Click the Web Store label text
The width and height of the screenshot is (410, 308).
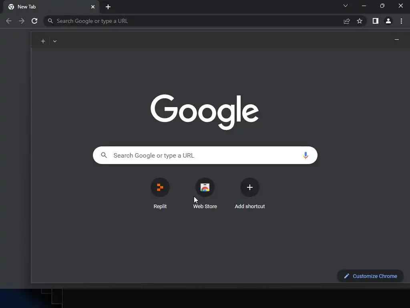205,207
